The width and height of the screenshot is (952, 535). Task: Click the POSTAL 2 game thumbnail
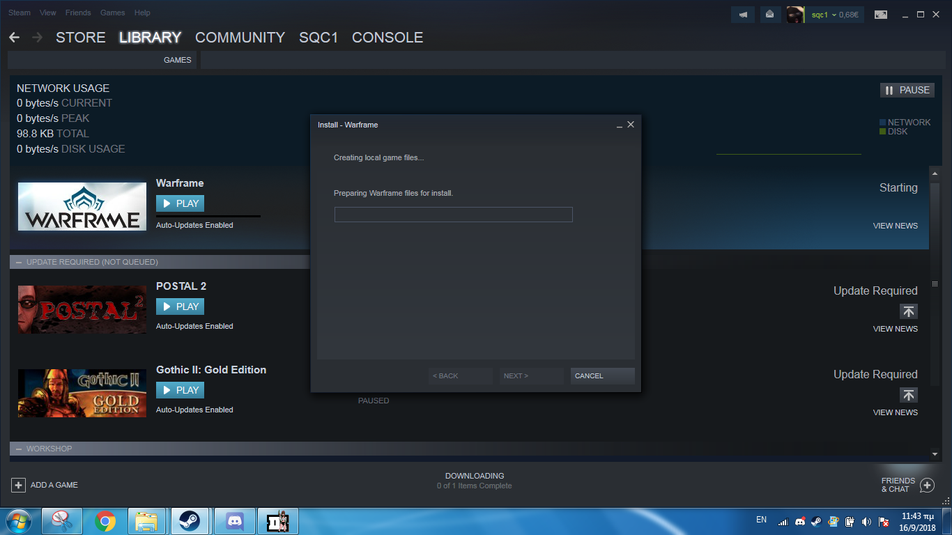82,309
